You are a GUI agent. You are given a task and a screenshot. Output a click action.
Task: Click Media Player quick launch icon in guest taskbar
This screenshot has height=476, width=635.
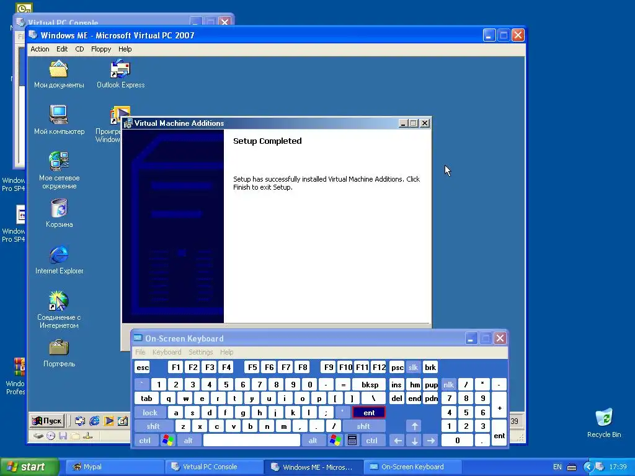point(109,421)
